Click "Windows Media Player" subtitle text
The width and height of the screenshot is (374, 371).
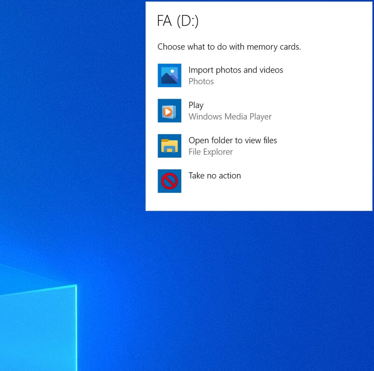pos(230,117)
